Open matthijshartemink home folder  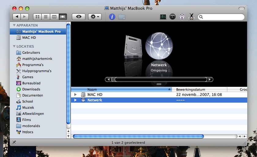38,59
